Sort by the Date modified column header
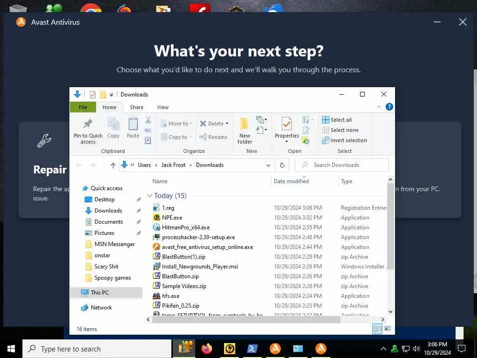The width and height of the screenshot is (477, 358). pyautogui.click(x=291, y=181)
